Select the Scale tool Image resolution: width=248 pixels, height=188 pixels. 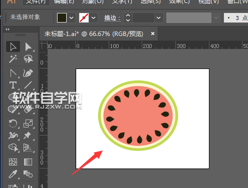coord(28,123)
